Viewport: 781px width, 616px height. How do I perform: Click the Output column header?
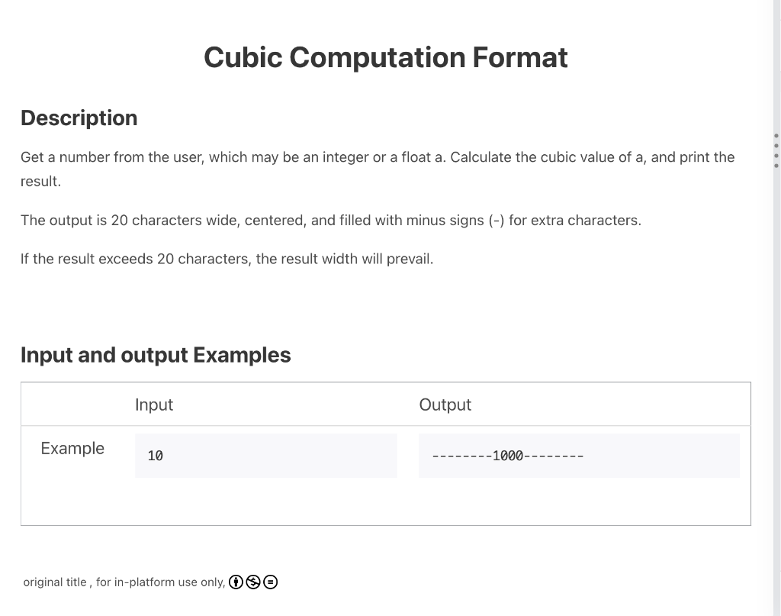click(445, 405)
